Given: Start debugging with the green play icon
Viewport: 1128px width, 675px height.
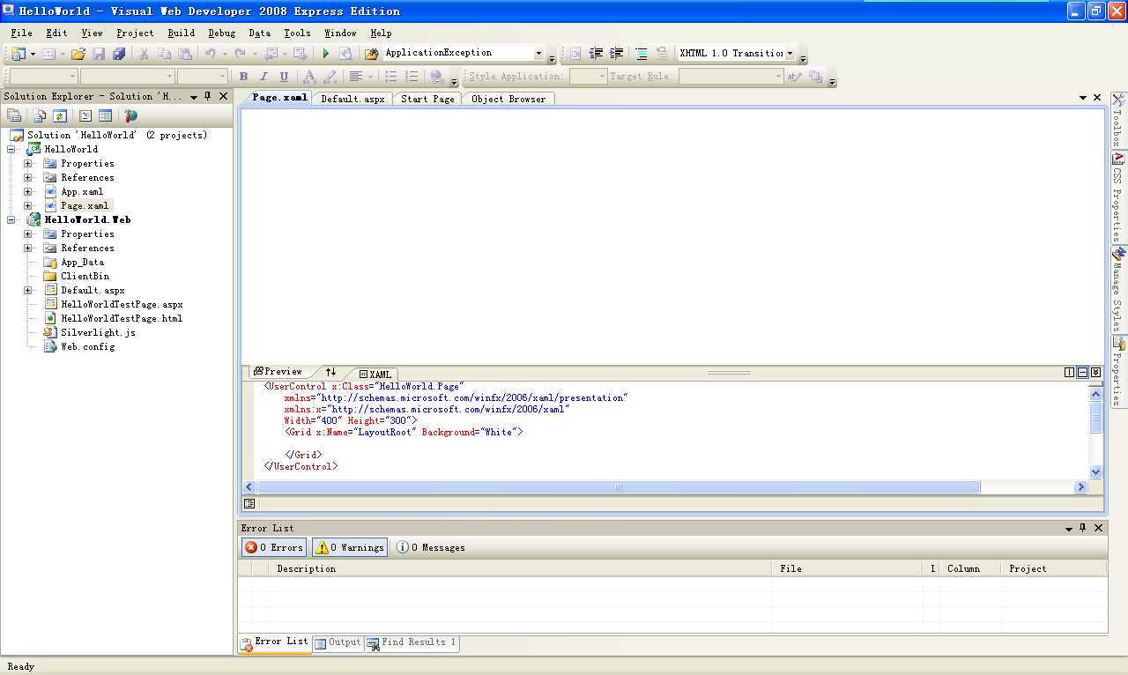Looking at the screenshot, I should tap(325, 54).
